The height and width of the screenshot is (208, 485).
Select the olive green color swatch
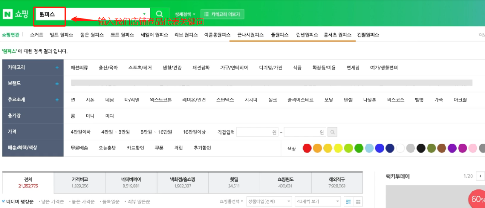pyautogui.click(x=431, y=148)
